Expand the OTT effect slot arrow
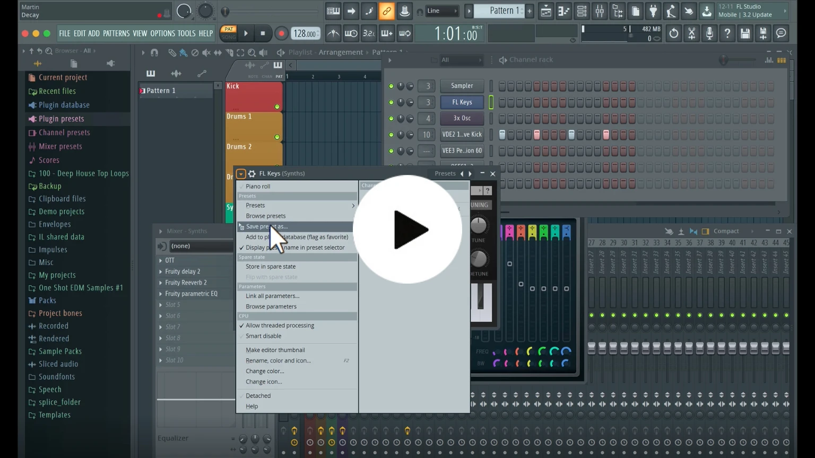 coord(161,260)
